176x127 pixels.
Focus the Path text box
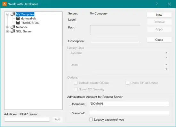click(115, 30)
